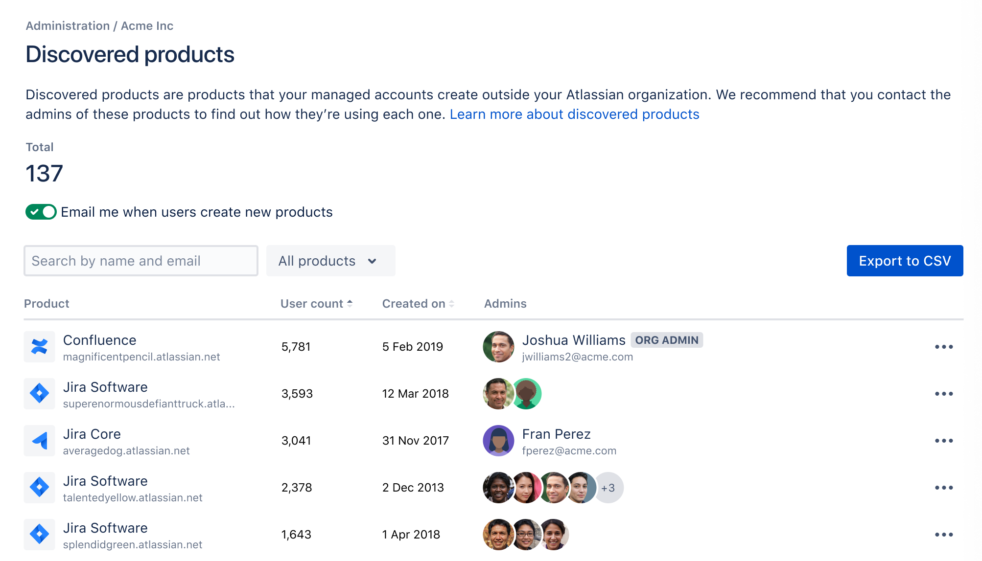The height and width of the screenshot is (561, 982).
Task: Open Learn more about discovered products link
Action: [574, 114]
